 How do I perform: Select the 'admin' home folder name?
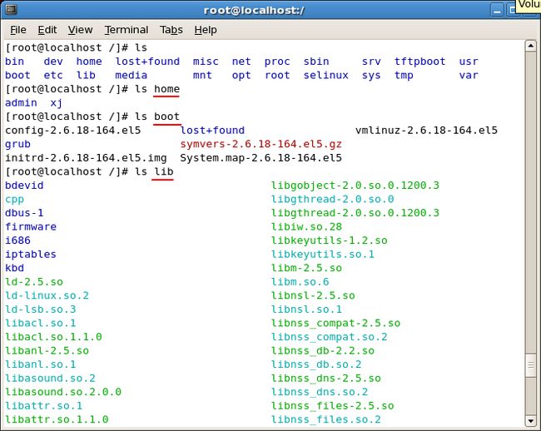point(21,102)
